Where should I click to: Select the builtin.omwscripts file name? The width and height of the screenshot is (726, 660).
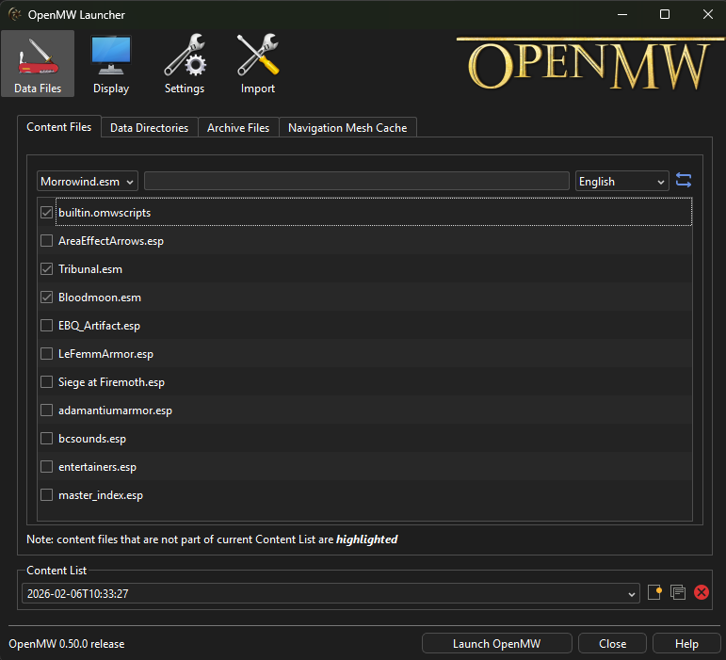tap(105, 213)
